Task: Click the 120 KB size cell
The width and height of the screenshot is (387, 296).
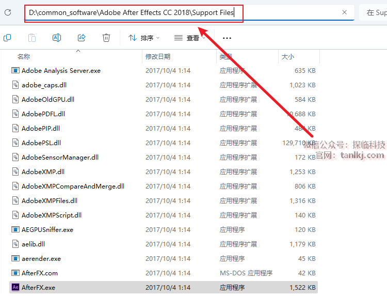Action: tap(305, 229)
